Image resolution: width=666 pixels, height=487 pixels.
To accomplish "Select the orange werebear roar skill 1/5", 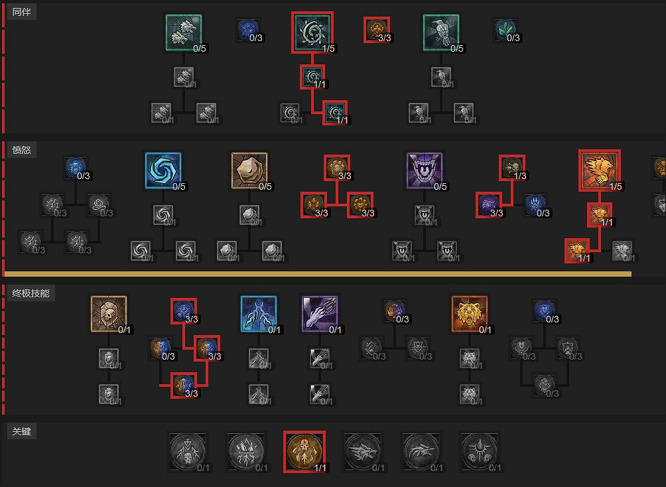I will point(600,171).
